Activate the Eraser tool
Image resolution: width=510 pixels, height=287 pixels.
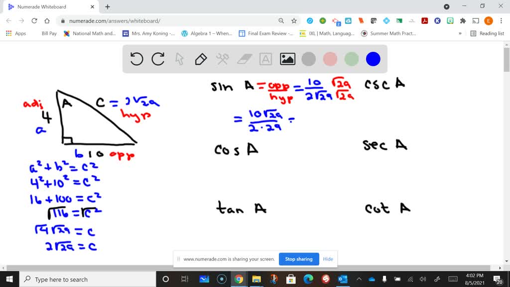tap(243, 59)
